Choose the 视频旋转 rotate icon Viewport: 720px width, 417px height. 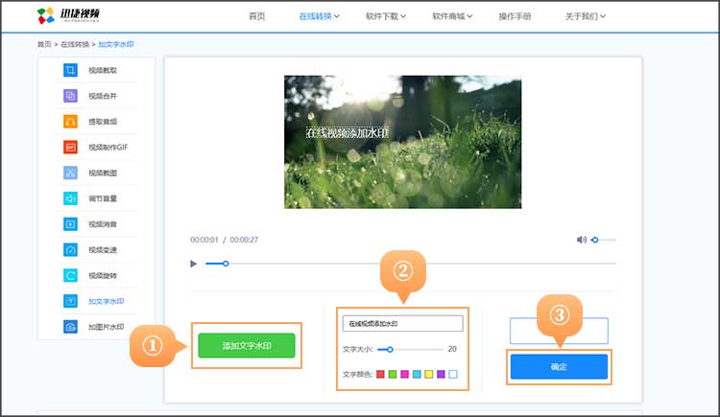[x=70, y=276]
